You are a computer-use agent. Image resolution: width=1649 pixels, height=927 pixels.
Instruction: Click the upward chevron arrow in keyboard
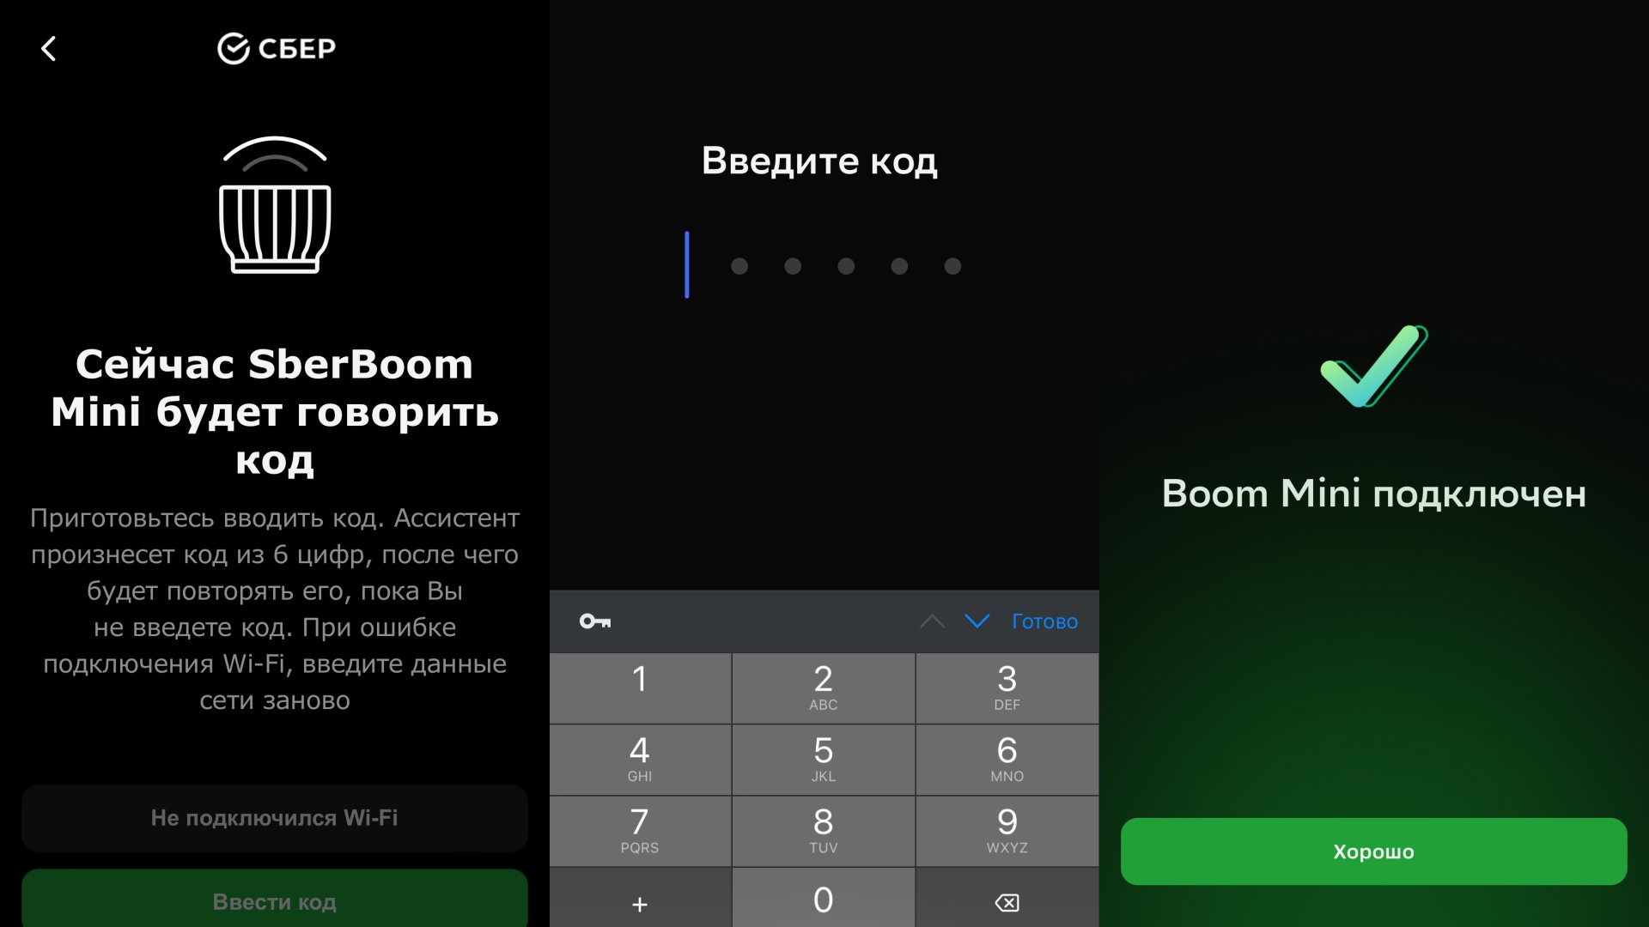coord(930,621)
